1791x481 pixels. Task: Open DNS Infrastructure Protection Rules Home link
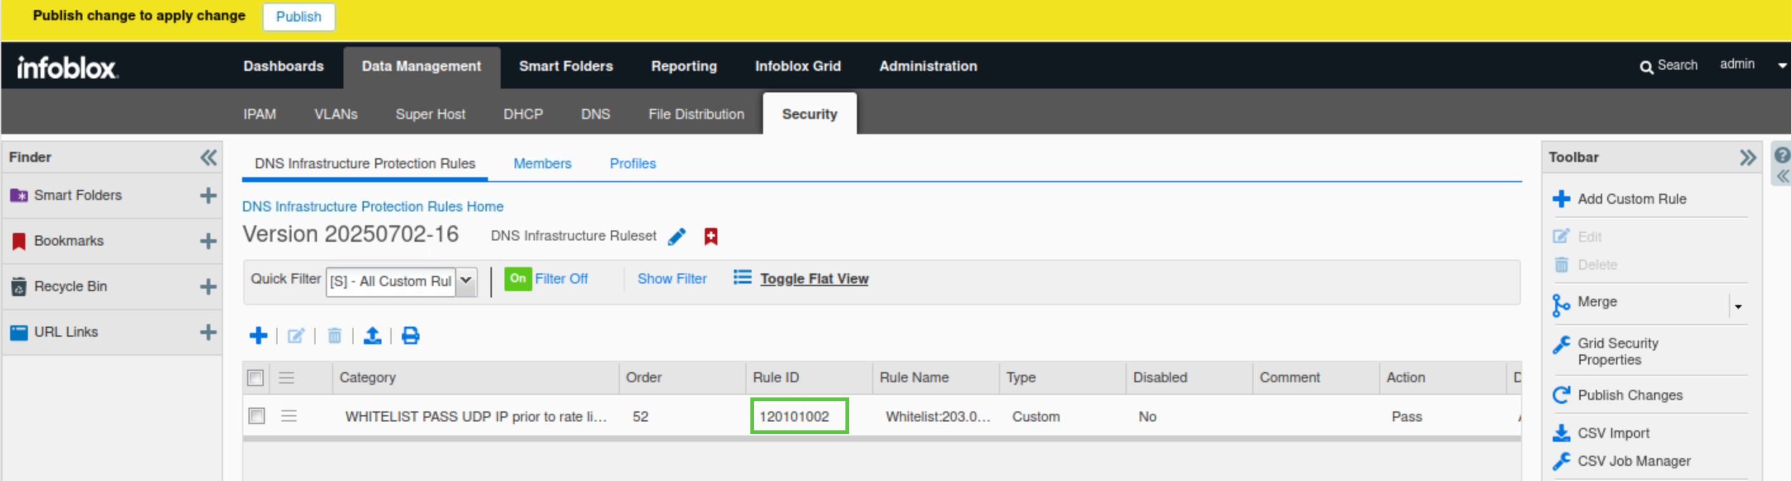coord(373,207)
